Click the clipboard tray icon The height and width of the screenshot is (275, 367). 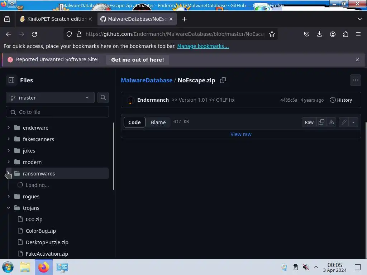pyautogui.click(x=295, y=267)
